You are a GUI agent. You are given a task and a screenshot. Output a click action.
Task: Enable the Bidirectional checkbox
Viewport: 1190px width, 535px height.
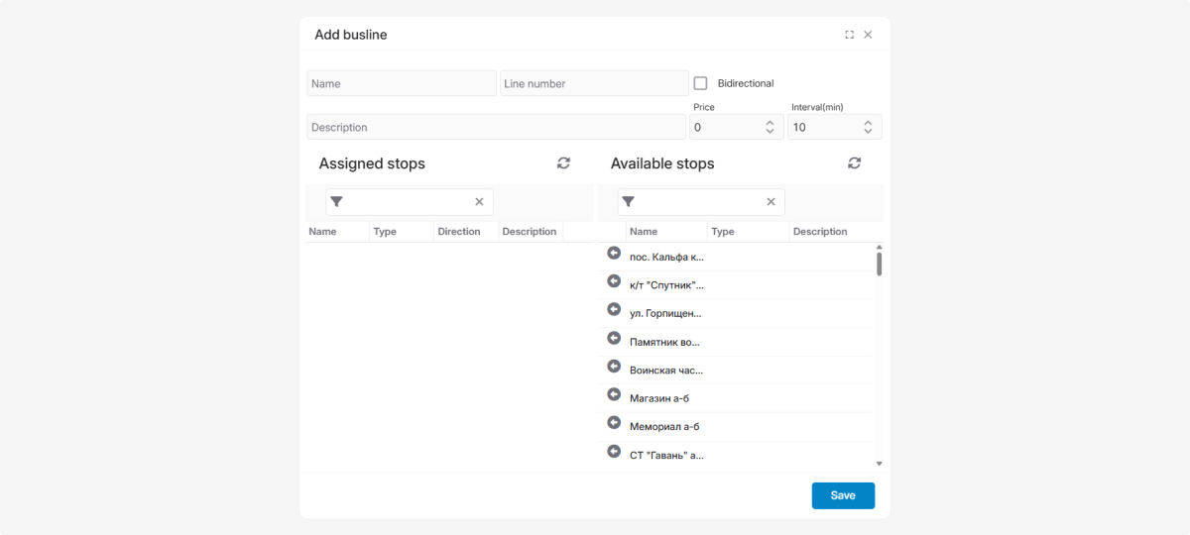point(700,83)
